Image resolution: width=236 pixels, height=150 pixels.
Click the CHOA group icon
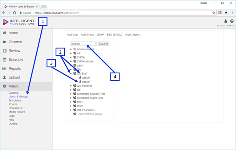click(x=75, y=57)
